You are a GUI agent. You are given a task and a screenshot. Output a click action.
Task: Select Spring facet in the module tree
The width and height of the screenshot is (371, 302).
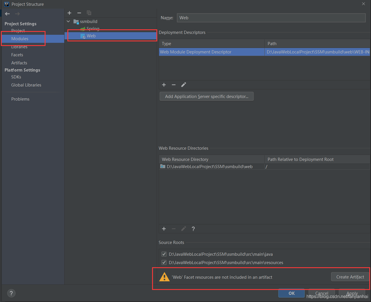click(x=93, y=29)
